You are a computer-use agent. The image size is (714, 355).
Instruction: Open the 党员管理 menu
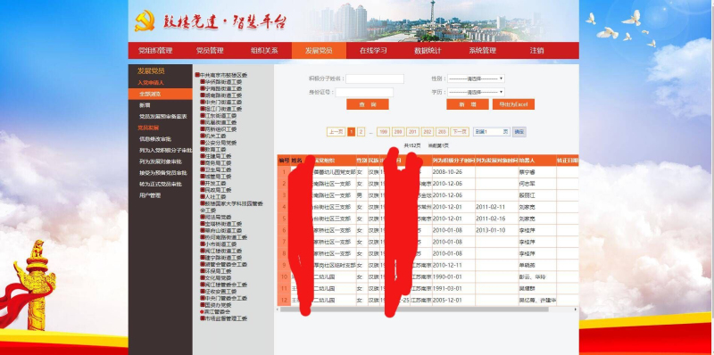pos(210,51)
